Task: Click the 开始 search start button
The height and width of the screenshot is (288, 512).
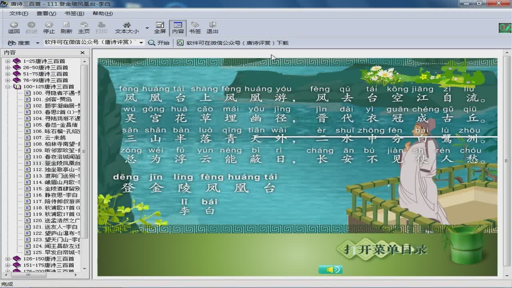Action: 159,43
